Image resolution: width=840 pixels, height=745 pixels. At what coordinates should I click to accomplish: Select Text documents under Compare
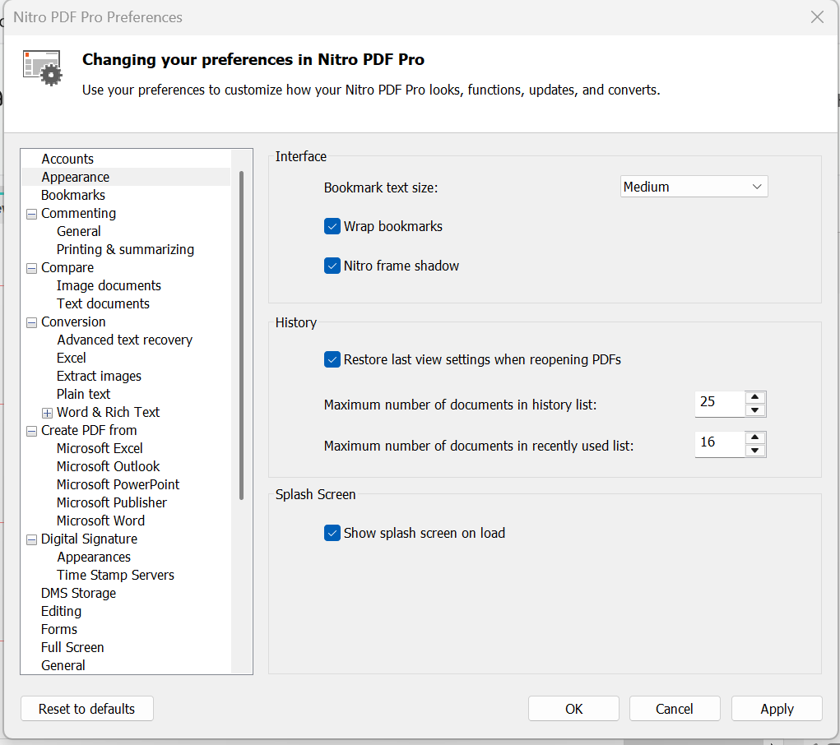pos(103,303)
